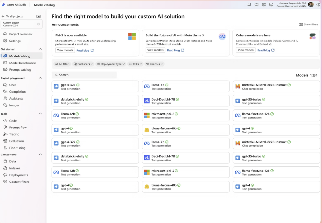The image size is (322, 223).
Task: Click the Azure AI Studio logo
Action: click(x=3, y=5)
